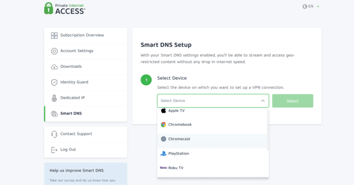This screenshot has height=185, width=354.
Task: Click the Contact Support headset icon
Action: 54,134
